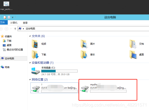Select 这台电脑 in the navigation pane
The image size is (149, 110).
(14, 58)
